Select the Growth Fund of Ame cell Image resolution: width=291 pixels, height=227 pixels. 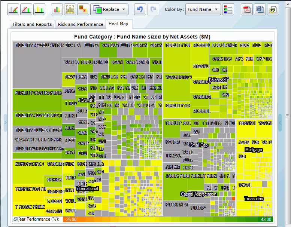[37, 140]
